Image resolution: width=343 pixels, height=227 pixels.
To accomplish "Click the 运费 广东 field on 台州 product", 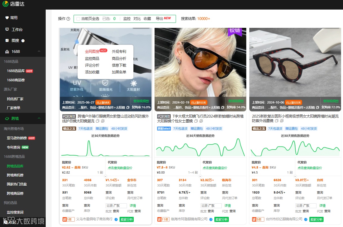I will 306,206.
